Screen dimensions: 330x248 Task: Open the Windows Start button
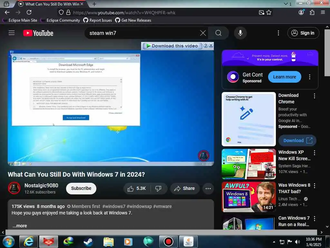click(x=8, y=242)
